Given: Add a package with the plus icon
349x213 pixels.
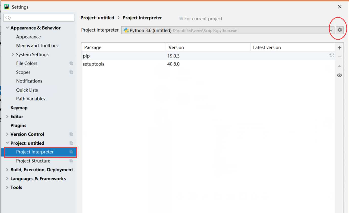Looking at the screenshot, I should pyautogui.click(x=339, y=48).
